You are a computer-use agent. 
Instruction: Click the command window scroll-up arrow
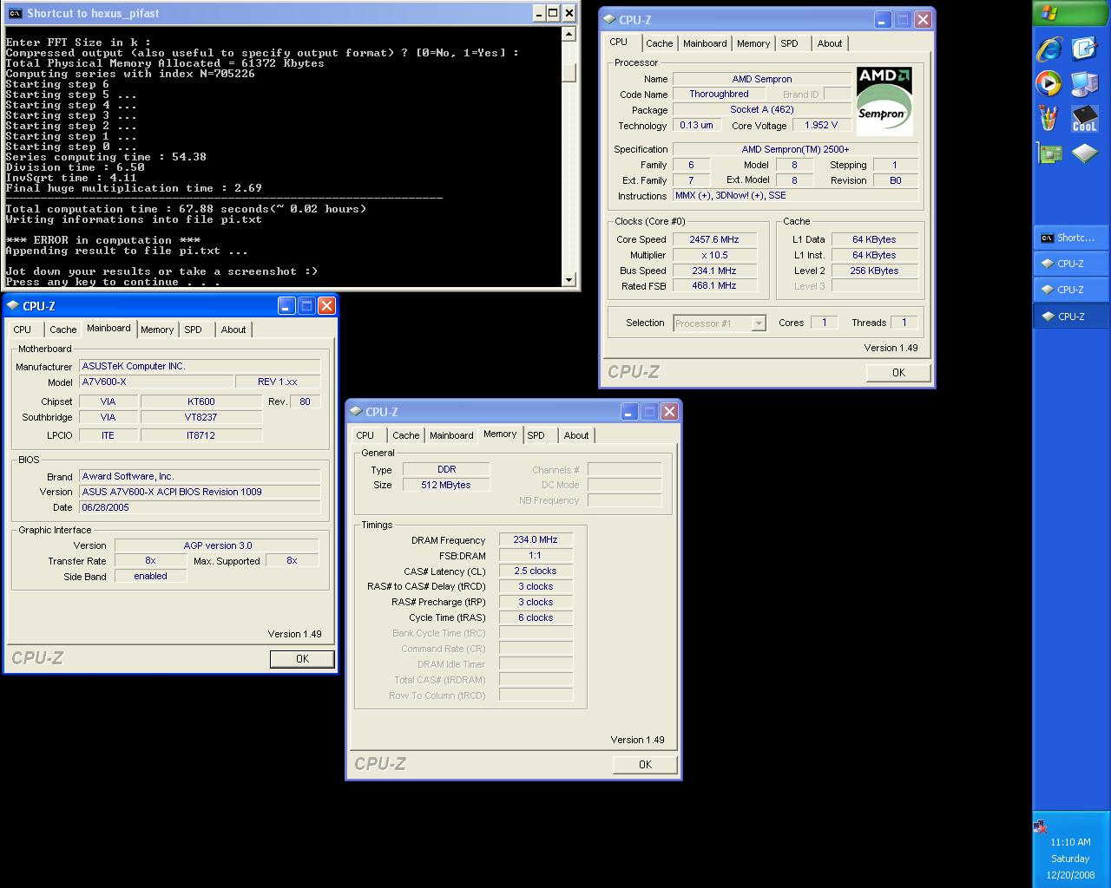[569, 35]
